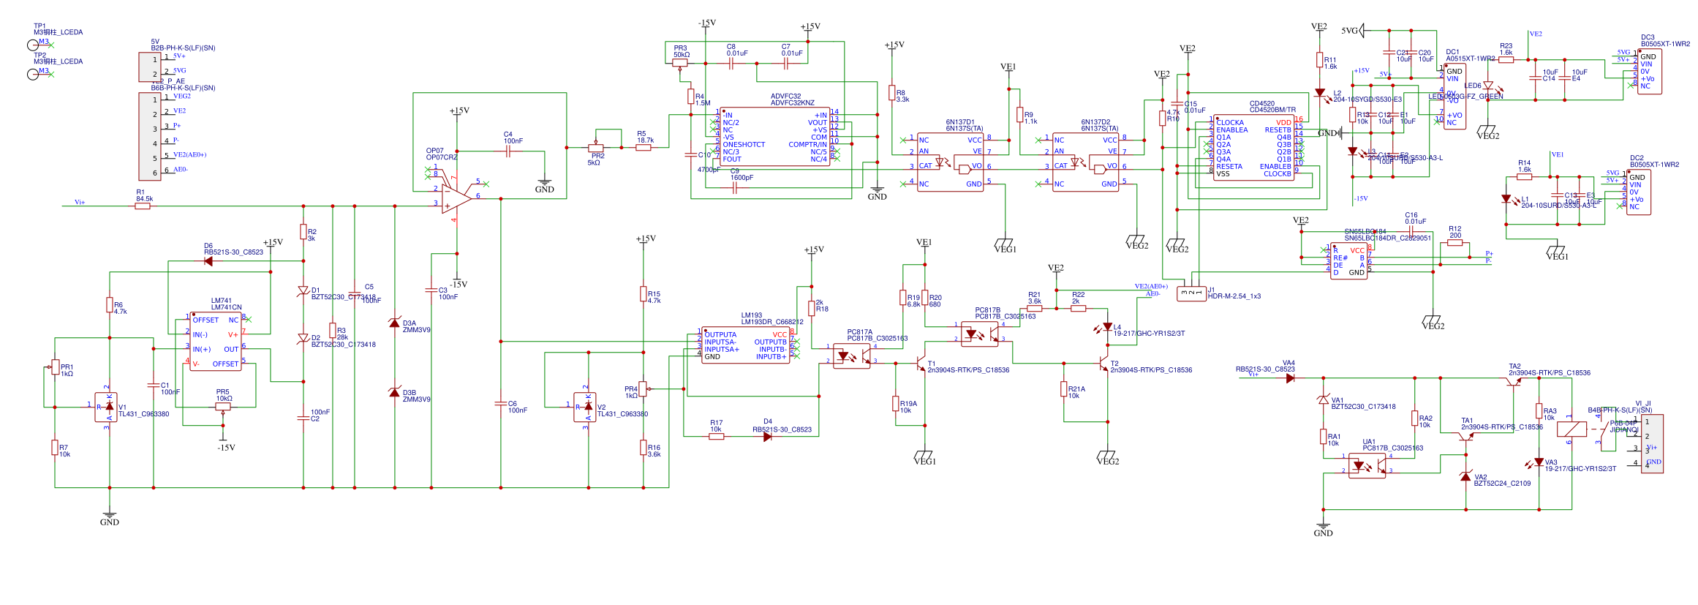
Task: Select the T1 2n3904S transistor symbol
Action: coord(920,364)
